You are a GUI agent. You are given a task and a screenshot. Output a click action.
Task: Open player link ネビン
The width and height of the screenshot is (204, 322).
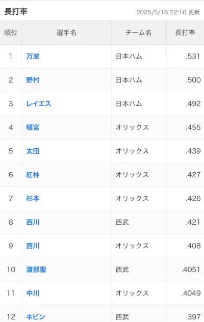click(x=36, y=317)
